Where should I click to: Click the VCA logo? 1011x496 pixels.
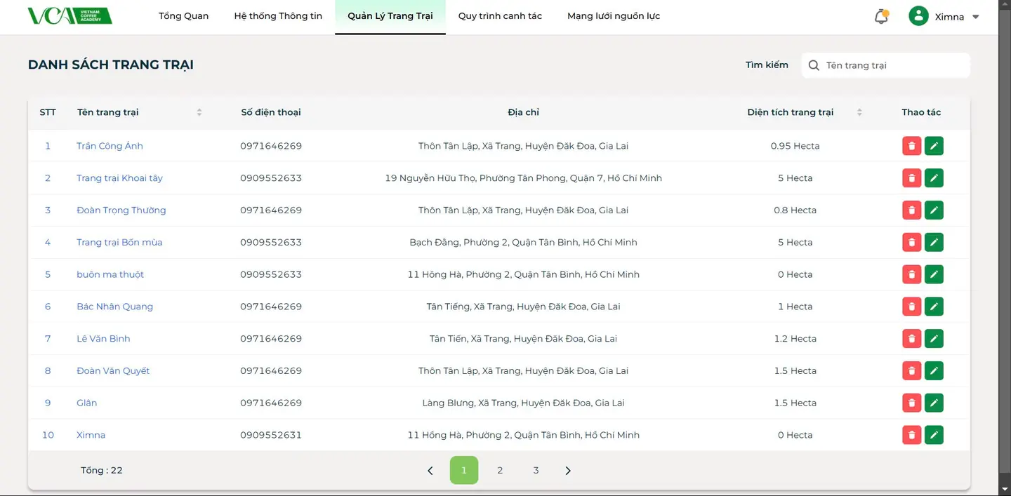[70, 16]
